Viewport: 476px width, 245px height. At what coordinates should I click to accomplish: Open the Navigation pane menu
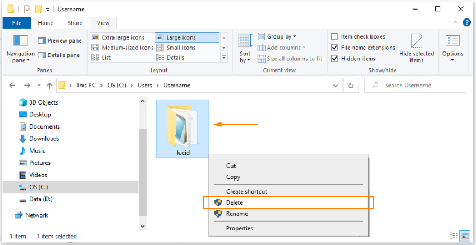pyautogui.click(x=21, y=49)
